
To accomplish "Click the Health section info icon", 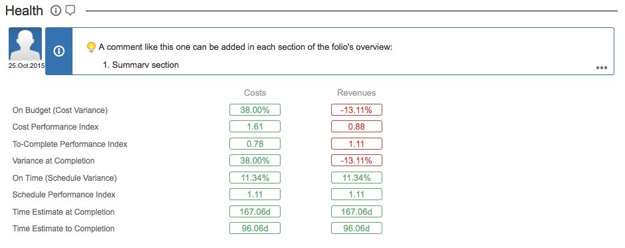I will (x=56, y=11).
